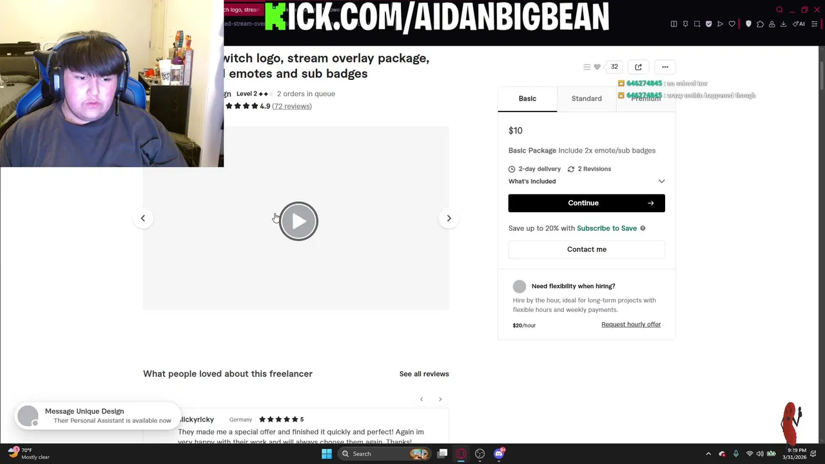Click the Contact me button
This screenshot has width=825, height=464.
point(587,249)
